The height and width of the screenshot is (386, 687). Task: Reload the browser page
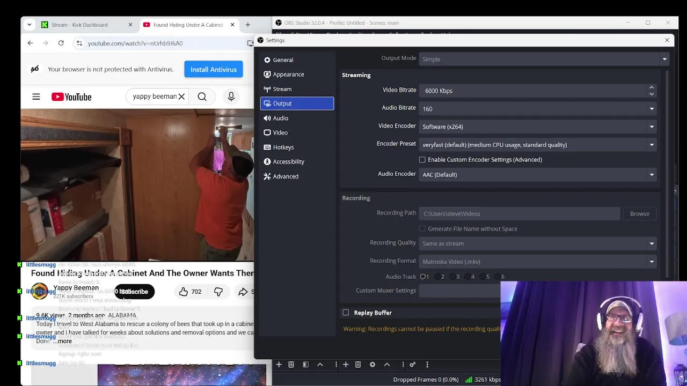tap(61, 43)
